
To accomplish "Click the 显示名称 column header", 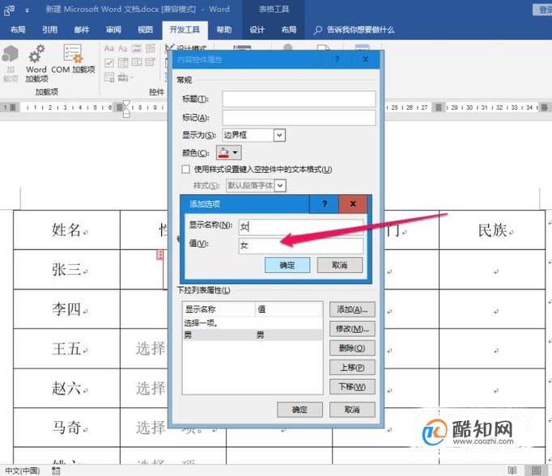I will click(219, 310).
